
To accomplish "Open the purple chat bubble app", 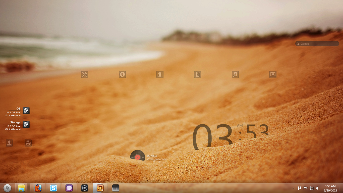I will (x=69, y=188).
